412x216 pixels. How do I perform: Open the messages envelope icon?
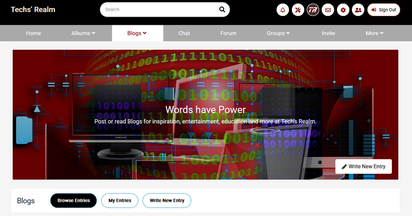coord(328,10)
